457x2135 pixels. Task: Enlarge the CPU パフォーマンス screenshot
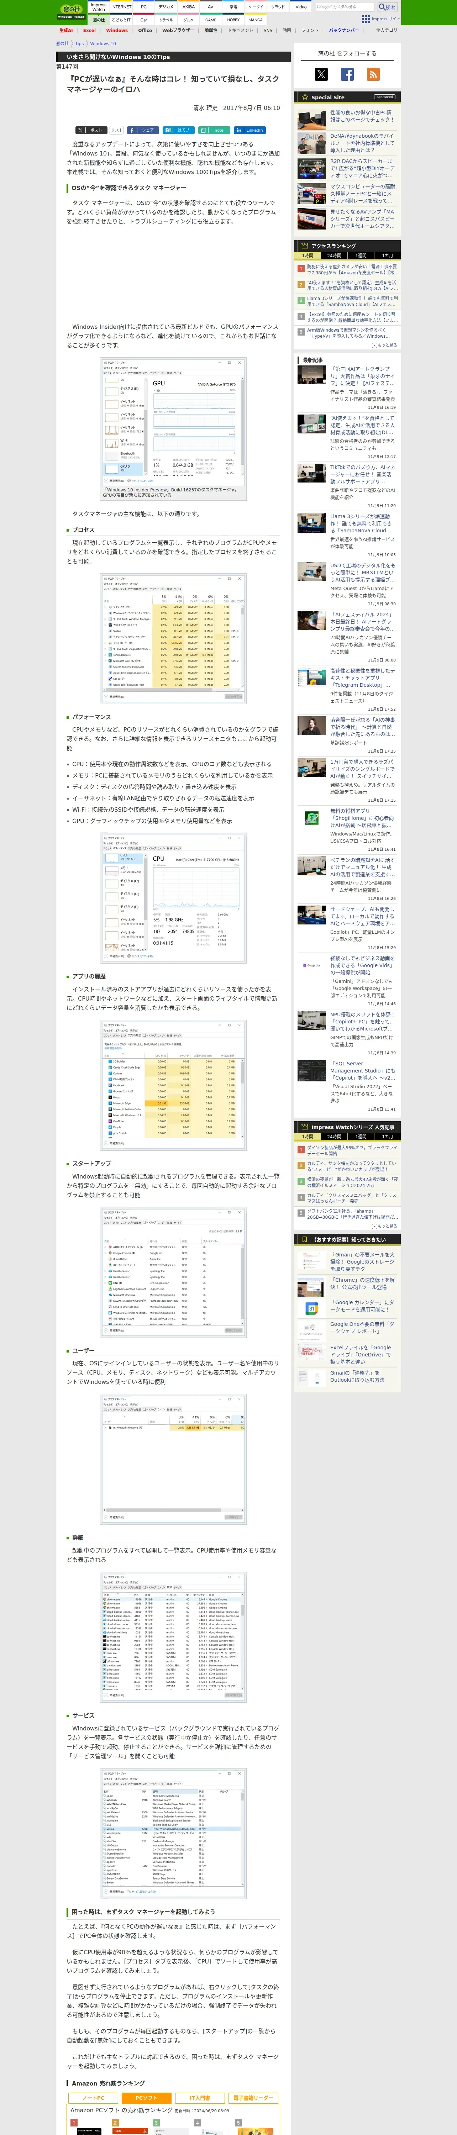(x=173, y=898)
